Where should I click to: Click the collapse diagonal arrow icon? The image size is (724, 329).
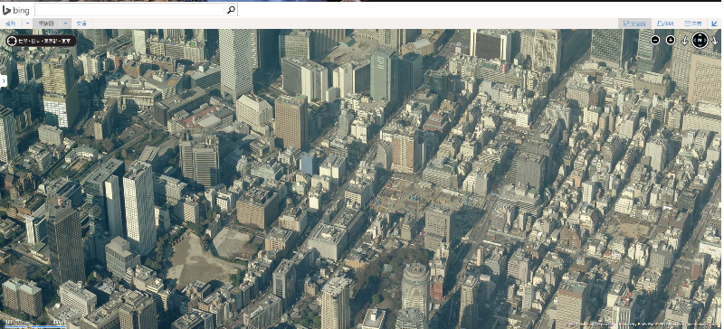click(x=715, y=23)
